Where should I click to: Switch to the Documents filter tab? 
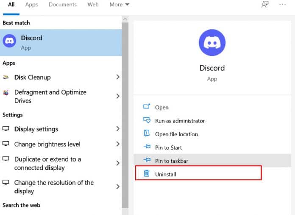tap(63, 5)
